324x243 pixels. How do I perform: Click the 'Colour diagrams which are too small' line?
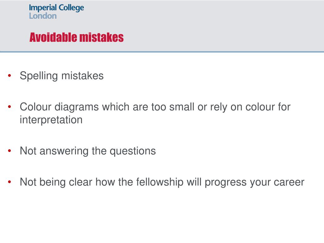(x=155, y=107)
